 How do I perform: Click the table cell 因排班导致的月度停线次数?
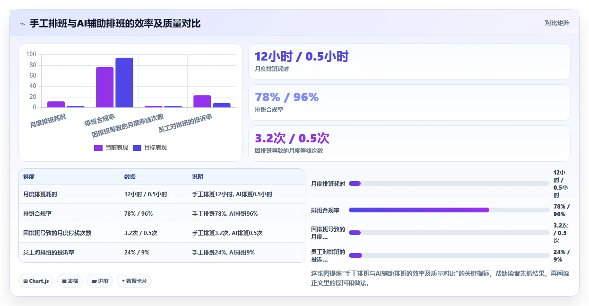(57, 233)
